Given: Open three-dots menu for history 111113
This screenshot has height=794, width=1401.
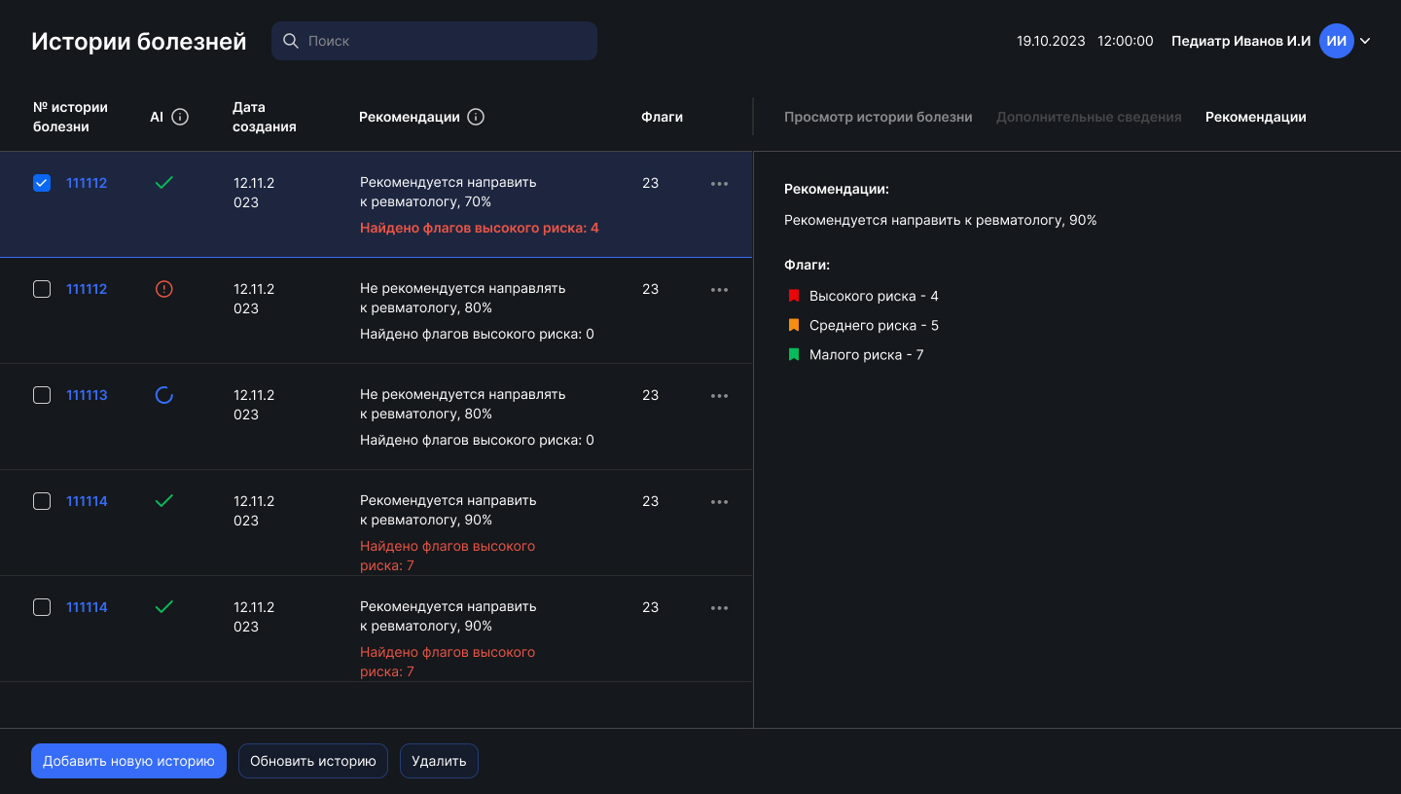Looking at the screenshot, I should [719, 396].
